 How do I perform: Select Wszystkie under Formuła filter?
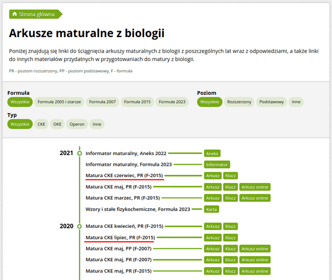(20, 102)
